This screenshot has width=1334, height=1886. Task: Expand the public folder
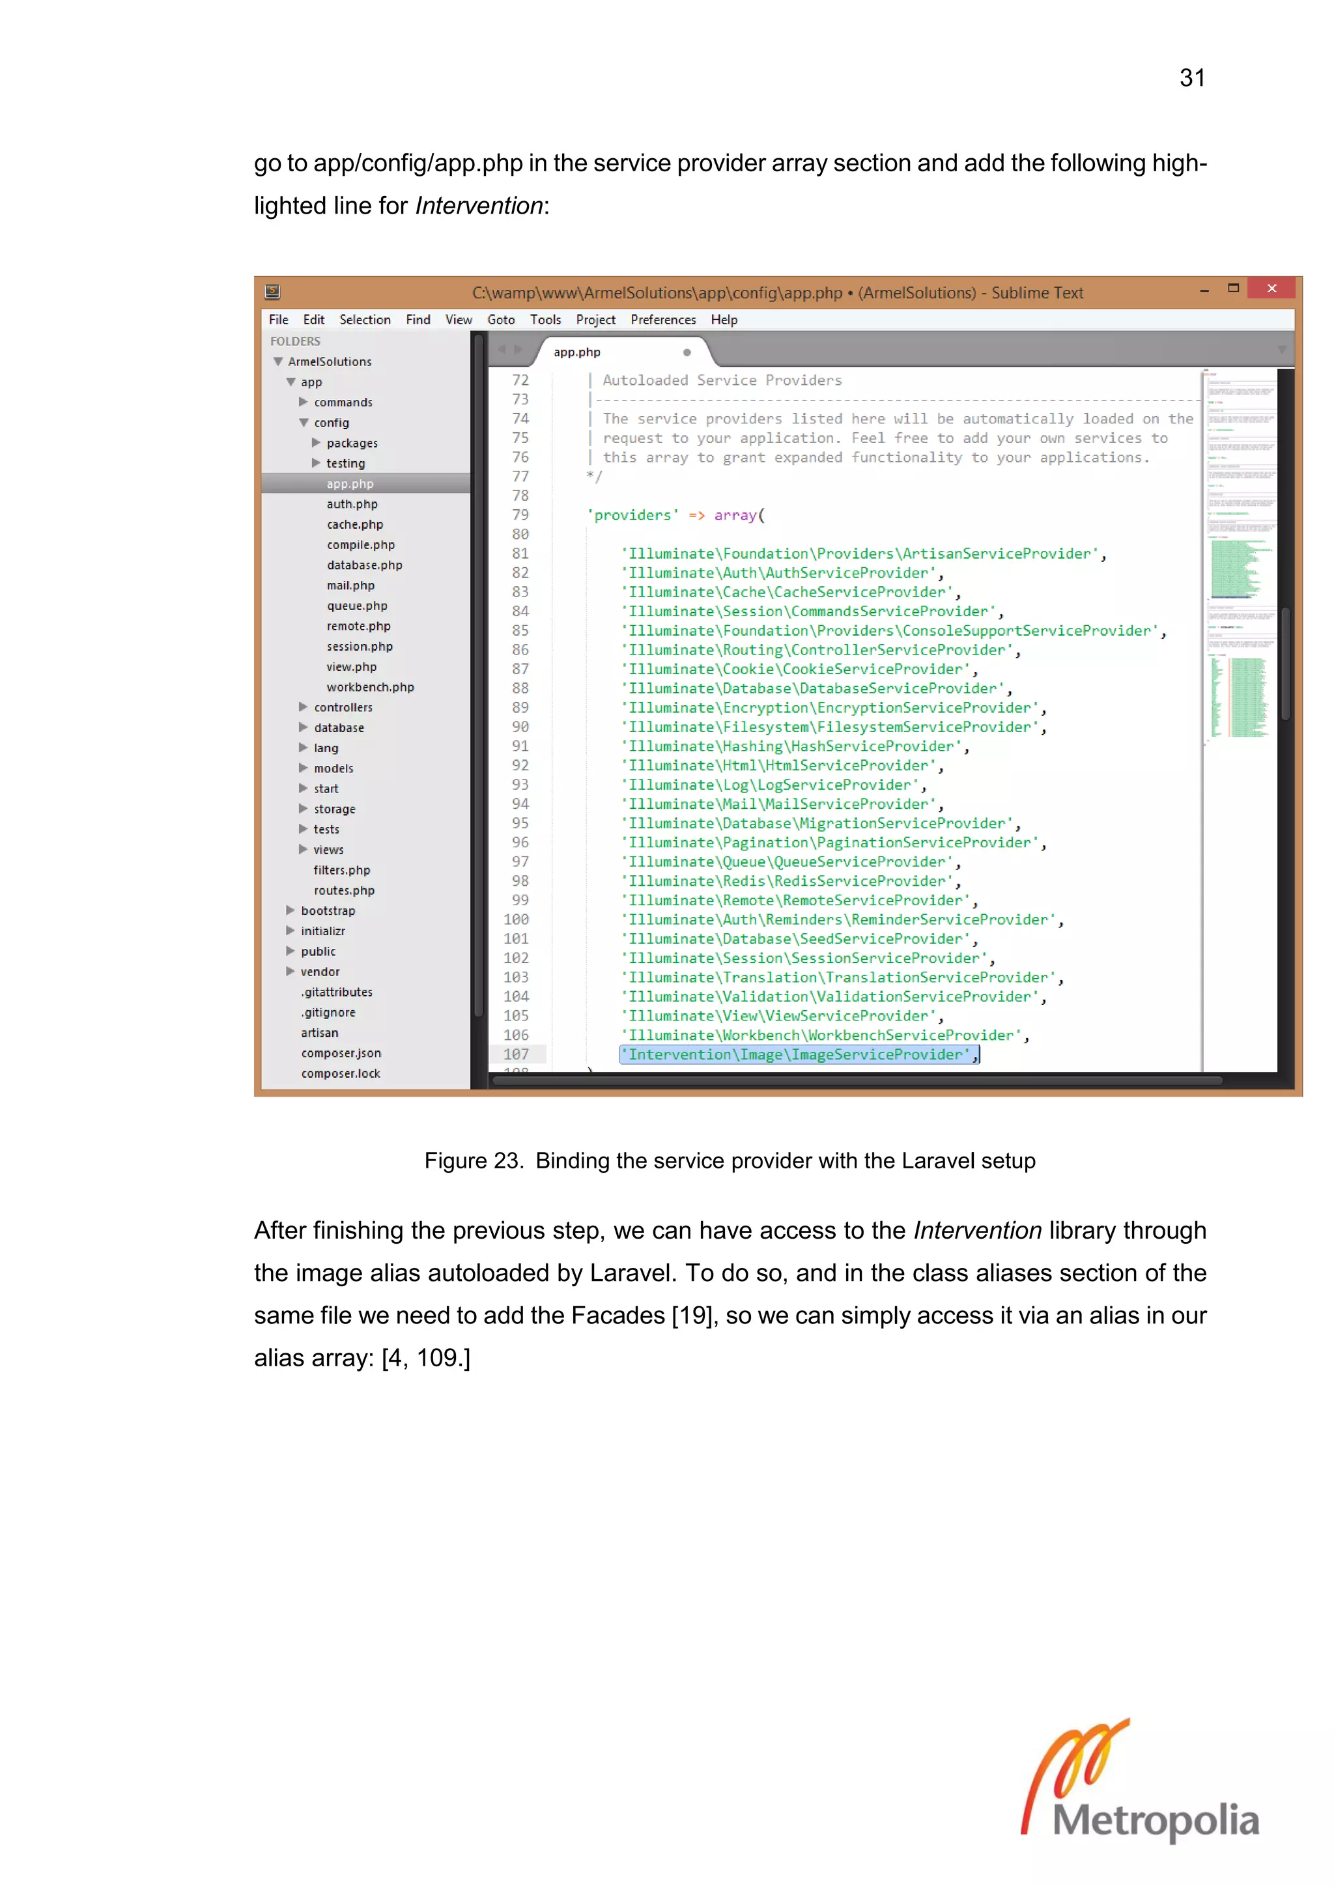(x=290, y=951)
